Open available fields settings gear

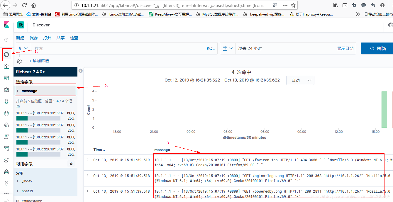tap(71, 164)
